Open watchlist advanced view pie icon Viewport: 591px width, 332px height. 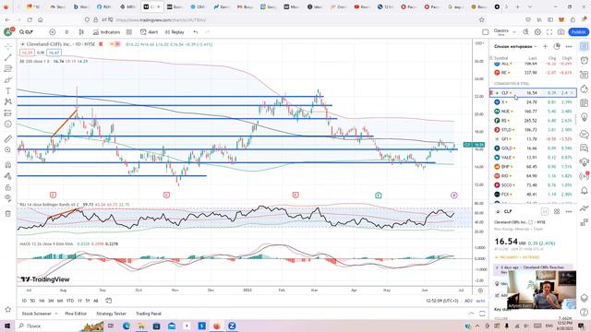557,46
